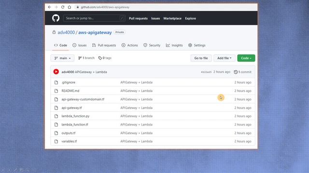Viewport: 309px width, 173px height.
Task: Click the branch icon beside 1 branch
Action: click(80, 58)
